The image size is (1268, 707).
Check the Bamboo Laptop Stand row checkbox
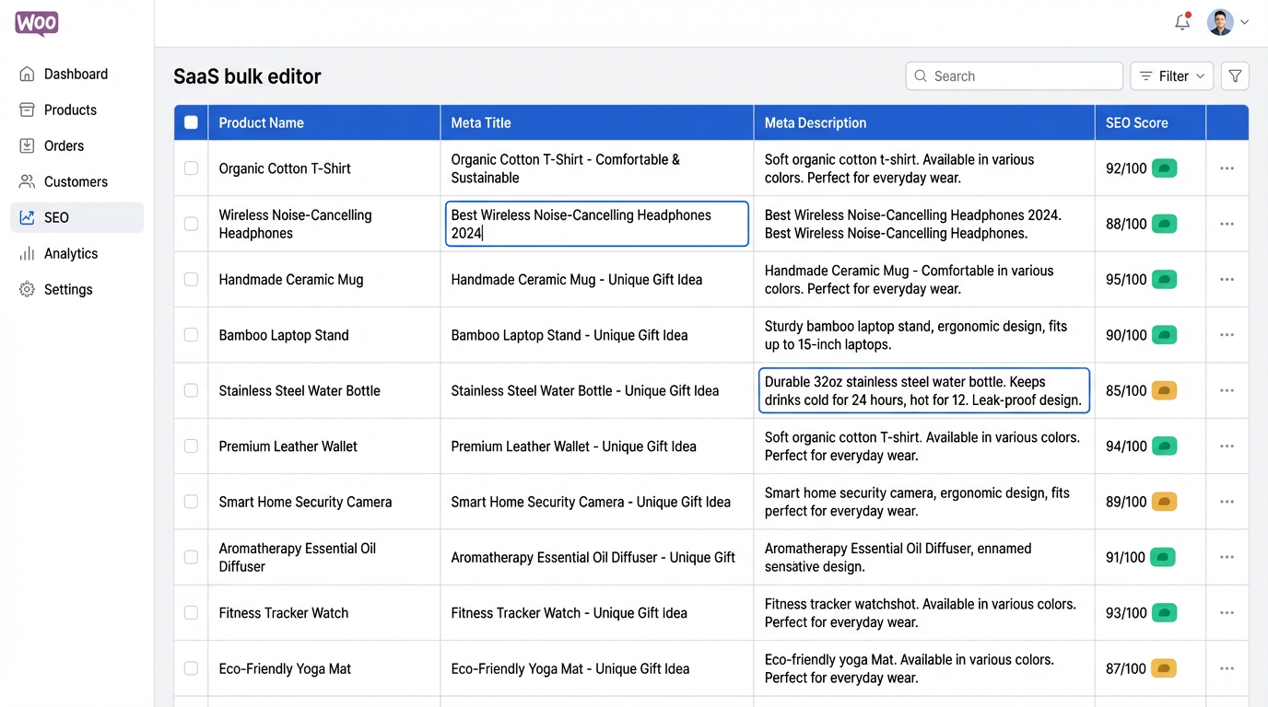[191, 335]
